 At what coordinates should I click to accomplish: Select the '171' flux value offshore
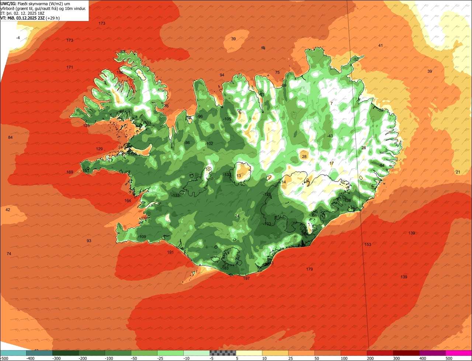[x=70, y=67]
